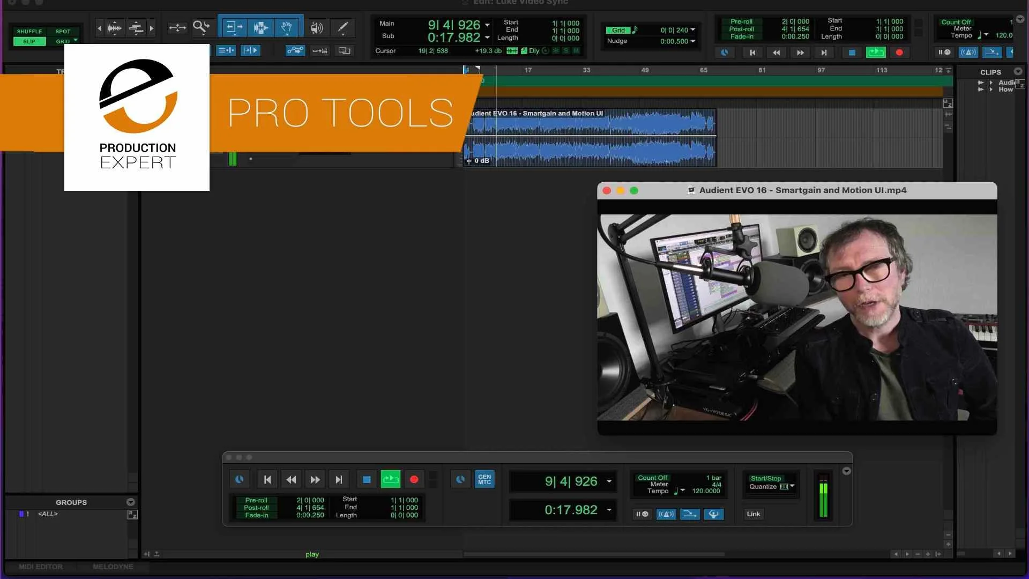The height and width of the screenshot is (579, 1029).
Task: Move the playhead by clicking bar 49 on the ruler
Action: [645, 70]
